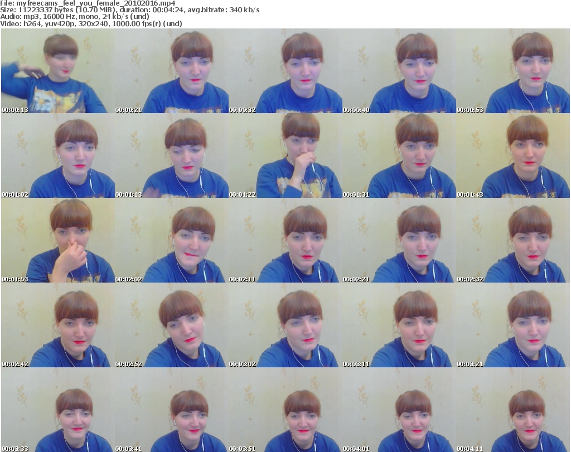The image size is (571, 452).
Task: Click the 00:03:02 video frame
Action: (285, 325)
